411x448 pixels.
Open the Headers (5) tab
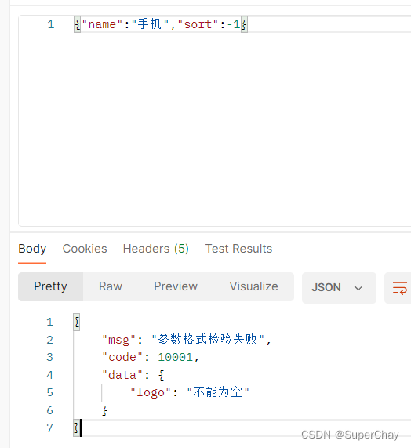pos(155,249)
